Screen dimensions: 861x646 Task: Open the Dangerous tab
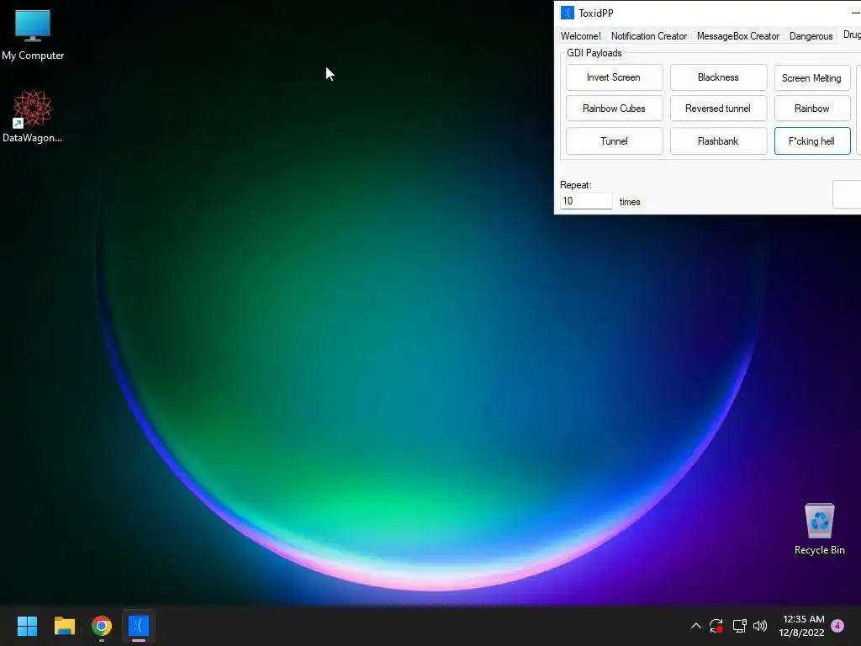[811, 35]
